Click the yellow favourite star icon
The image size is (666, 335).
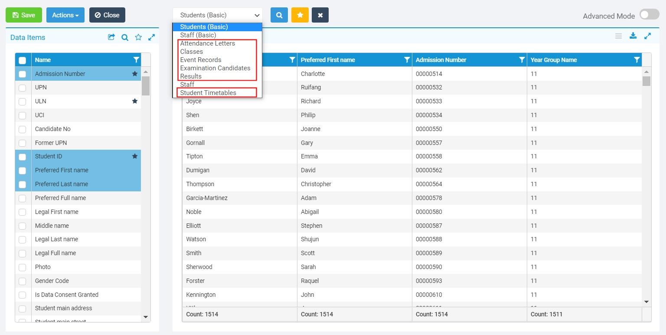coord(299,15)
